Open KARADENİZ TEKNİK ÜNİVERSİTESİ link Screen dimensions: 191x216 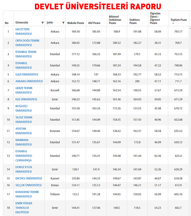click(x=27, y=194)
